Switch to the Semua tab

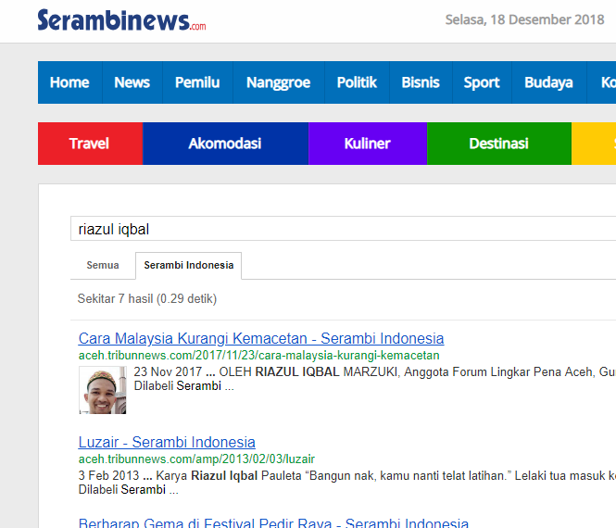(x=103, y=265)
